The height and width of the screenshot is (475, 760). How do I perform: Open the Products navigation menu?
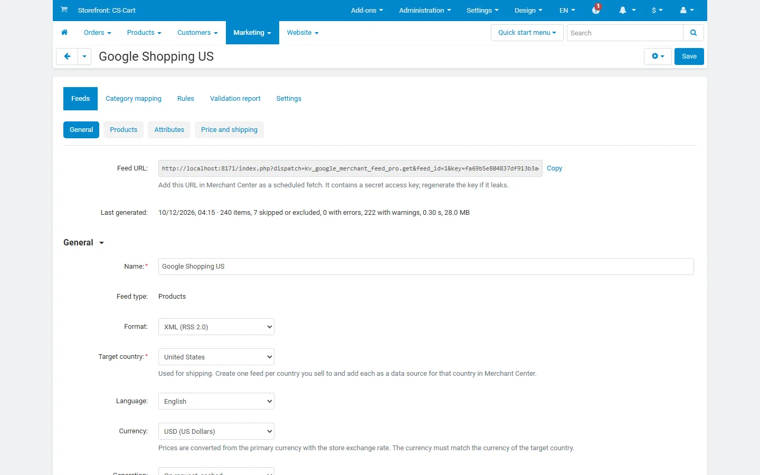tap(144, 33)
